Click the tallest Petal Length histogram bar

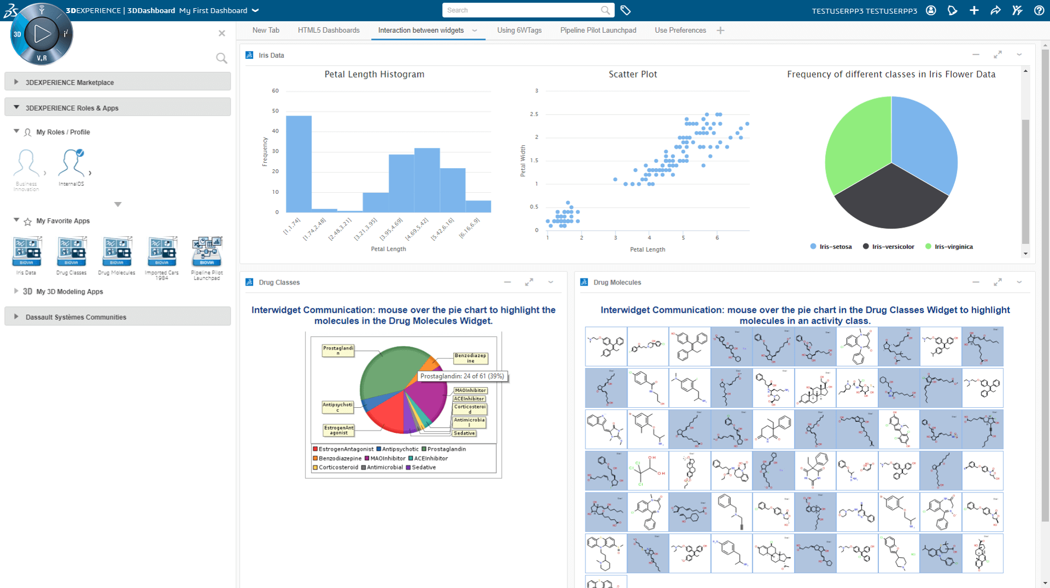tap(299, 164)
